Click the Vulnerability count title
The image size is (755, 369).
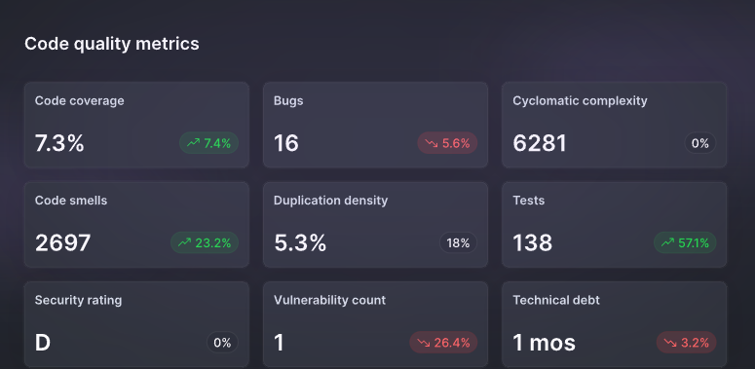(330, 300)
